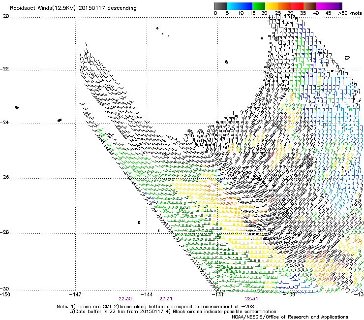The width and height of the screenshot is (364, 320).
Task: Click the '-24' latitude axis label
Action: point(4,122)
